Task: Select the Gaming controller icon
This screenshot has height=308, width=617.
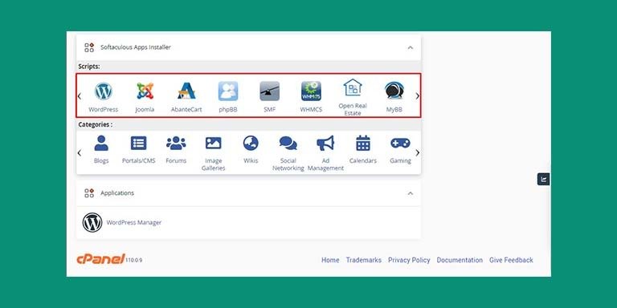Action: [400, 143]
